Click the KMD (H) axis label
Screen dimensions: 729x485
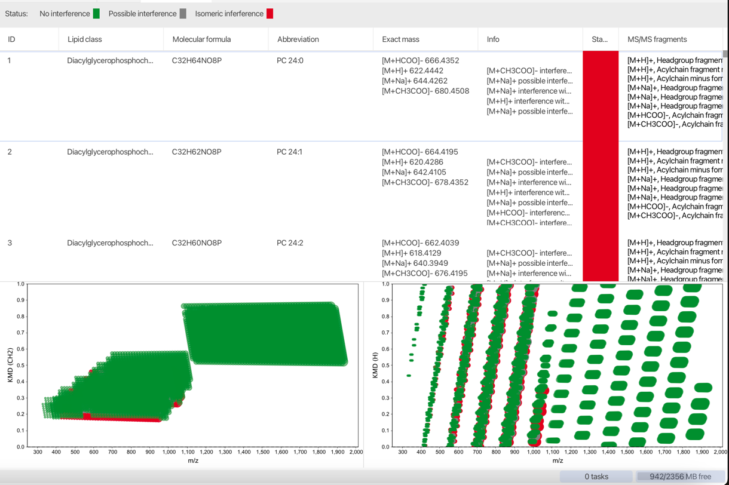coord(375,365)
